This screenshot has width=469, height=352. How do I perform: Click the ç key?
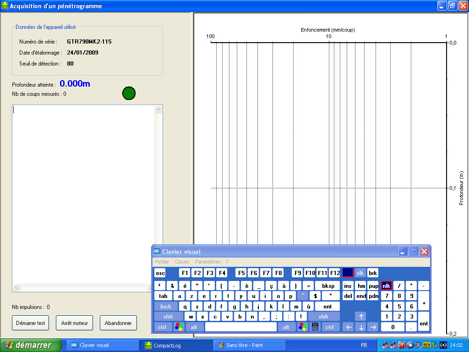(271, 286)
